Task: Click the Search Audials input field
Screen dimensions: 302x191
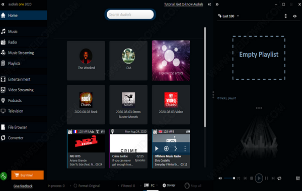Action: click(130, 15)
